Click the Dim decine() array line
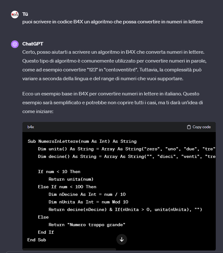 pos(126,156)
